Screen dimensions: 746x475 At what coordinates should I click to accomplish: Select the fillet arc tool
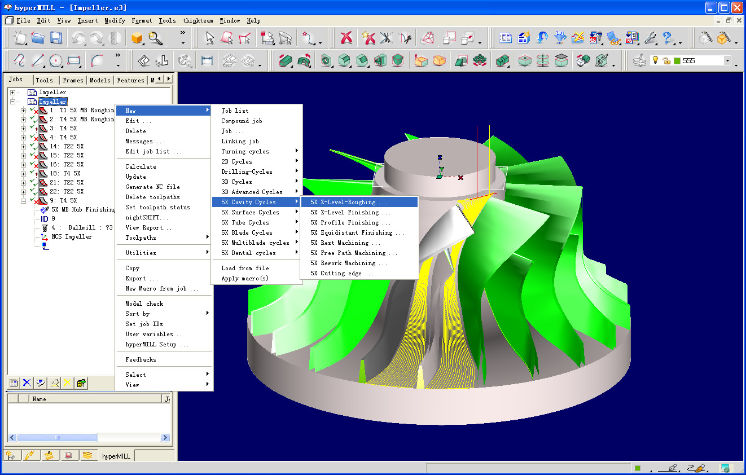(x=97, y=60)
